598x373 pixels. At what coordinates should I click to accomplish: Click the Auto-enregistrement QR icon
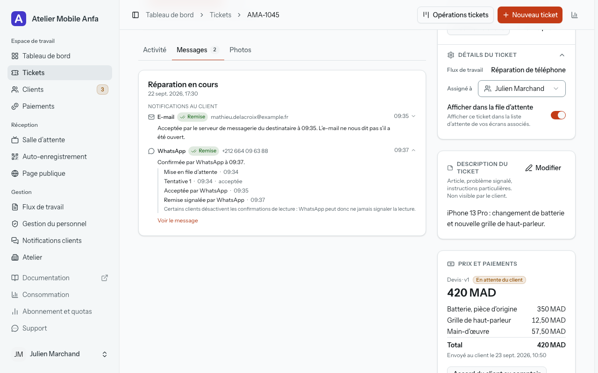click(x=15, y=157)
